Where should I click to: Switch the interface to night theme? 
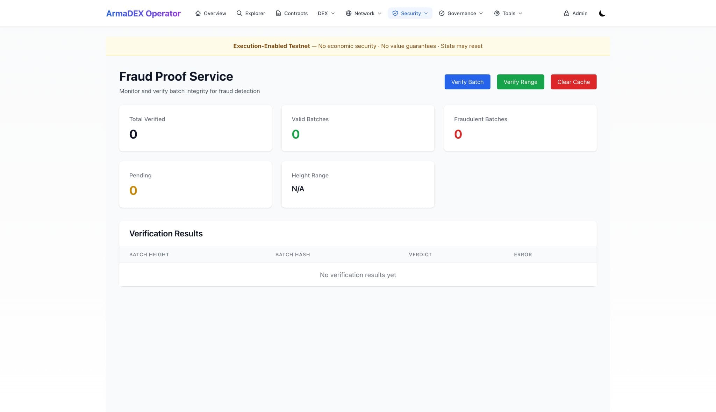pyautogui.click(x=602, y=13)
